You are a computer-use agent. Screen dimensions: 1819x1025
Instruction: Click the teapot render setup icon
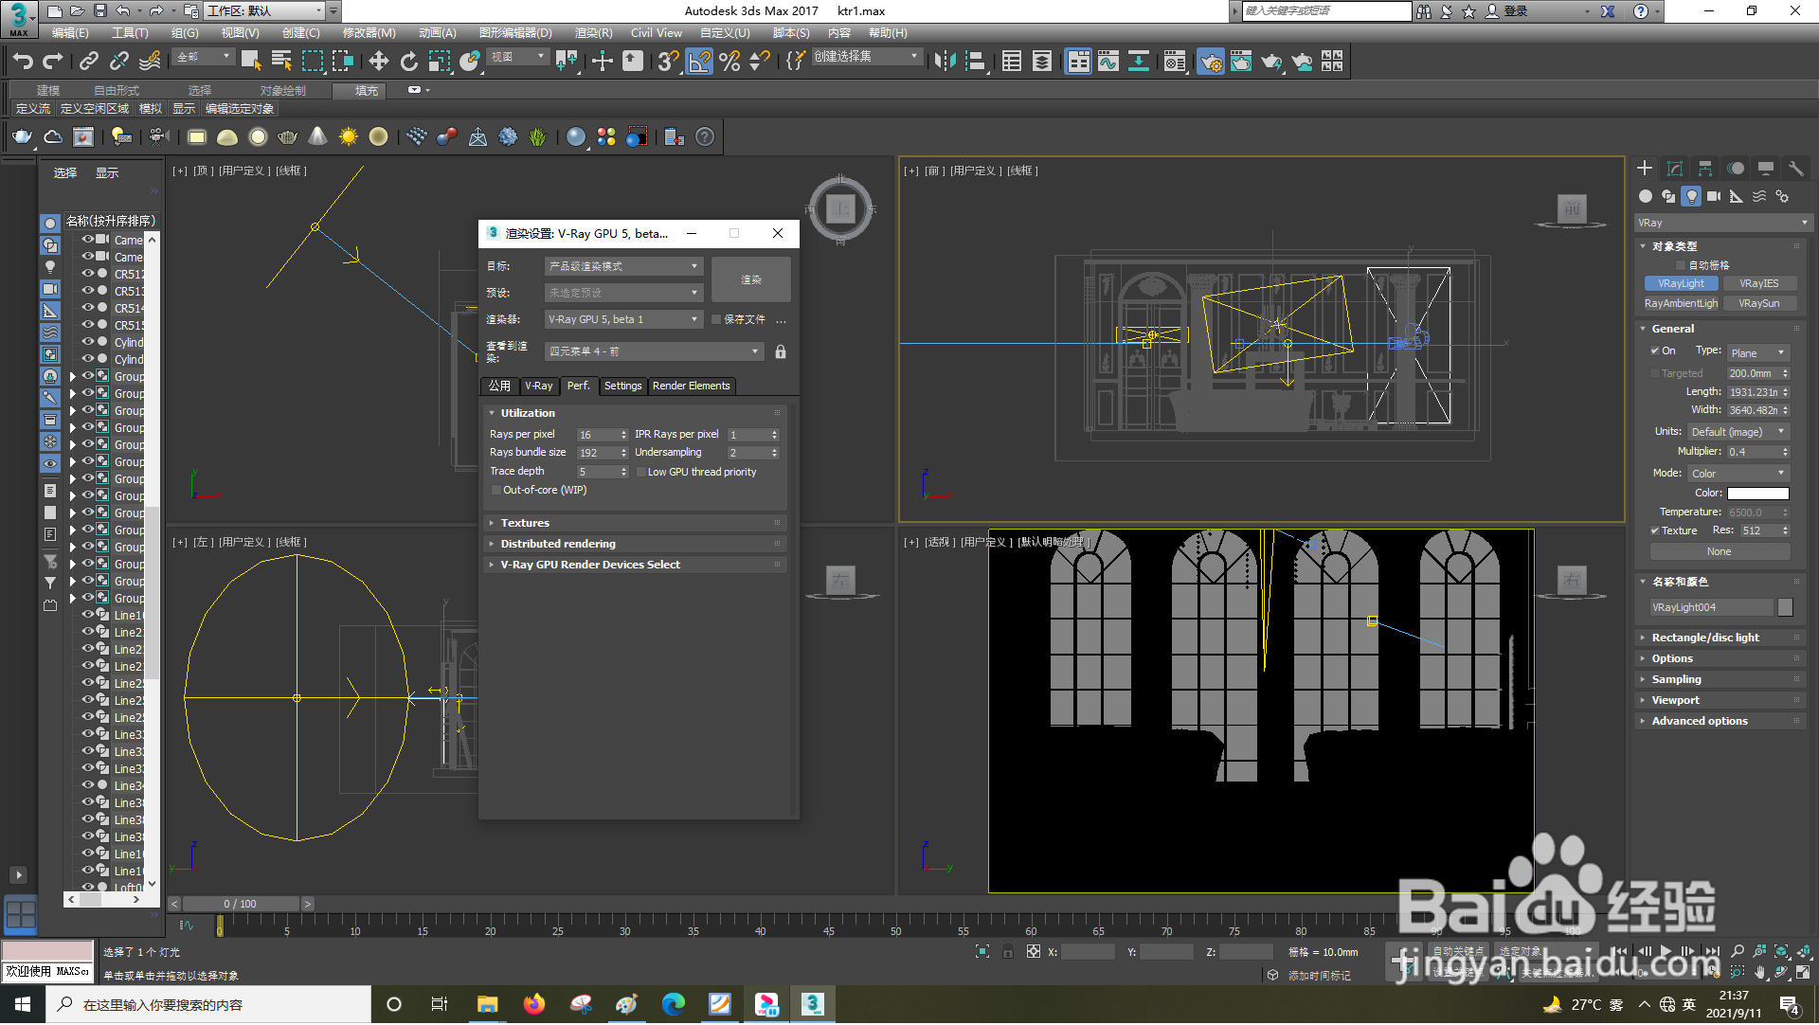pyautogui.click(x=1210, y=62)
